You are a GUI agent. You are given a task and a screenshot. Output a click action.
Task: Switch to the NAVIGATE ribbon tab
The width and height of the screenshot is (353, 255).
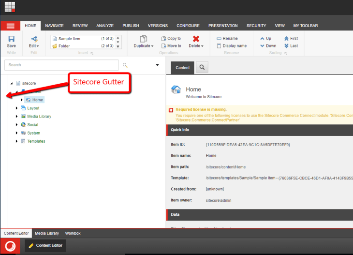click(x=54, y=26)
